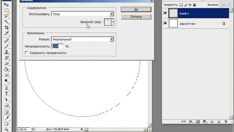
Task: Click the Заказной узор pattern swatch
Action: pyautogui.click(x=107, y=22)
